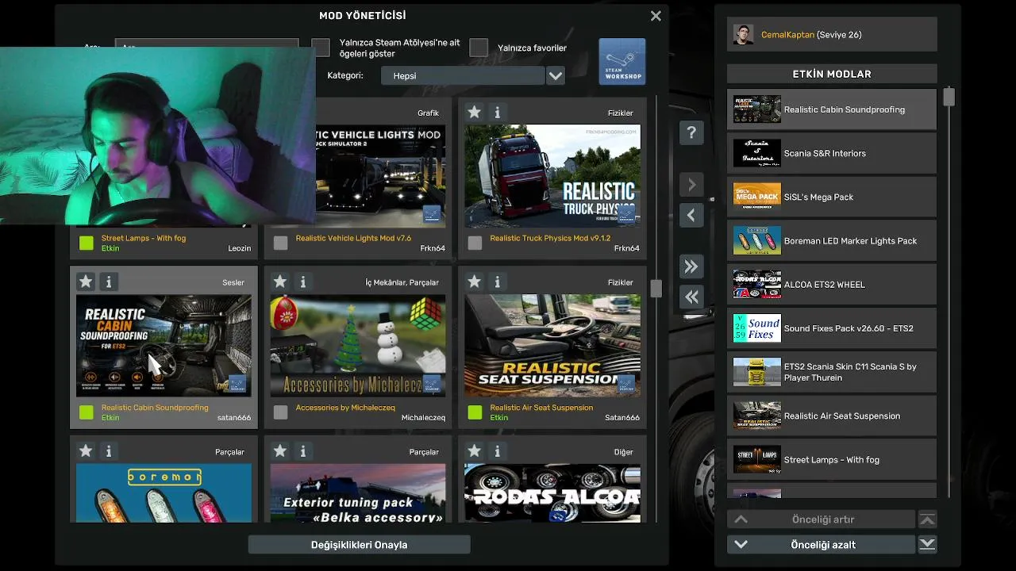Open info for the Exterior tuning pack Belka card
Screen dimensions: 1016x571
point(302,451)
